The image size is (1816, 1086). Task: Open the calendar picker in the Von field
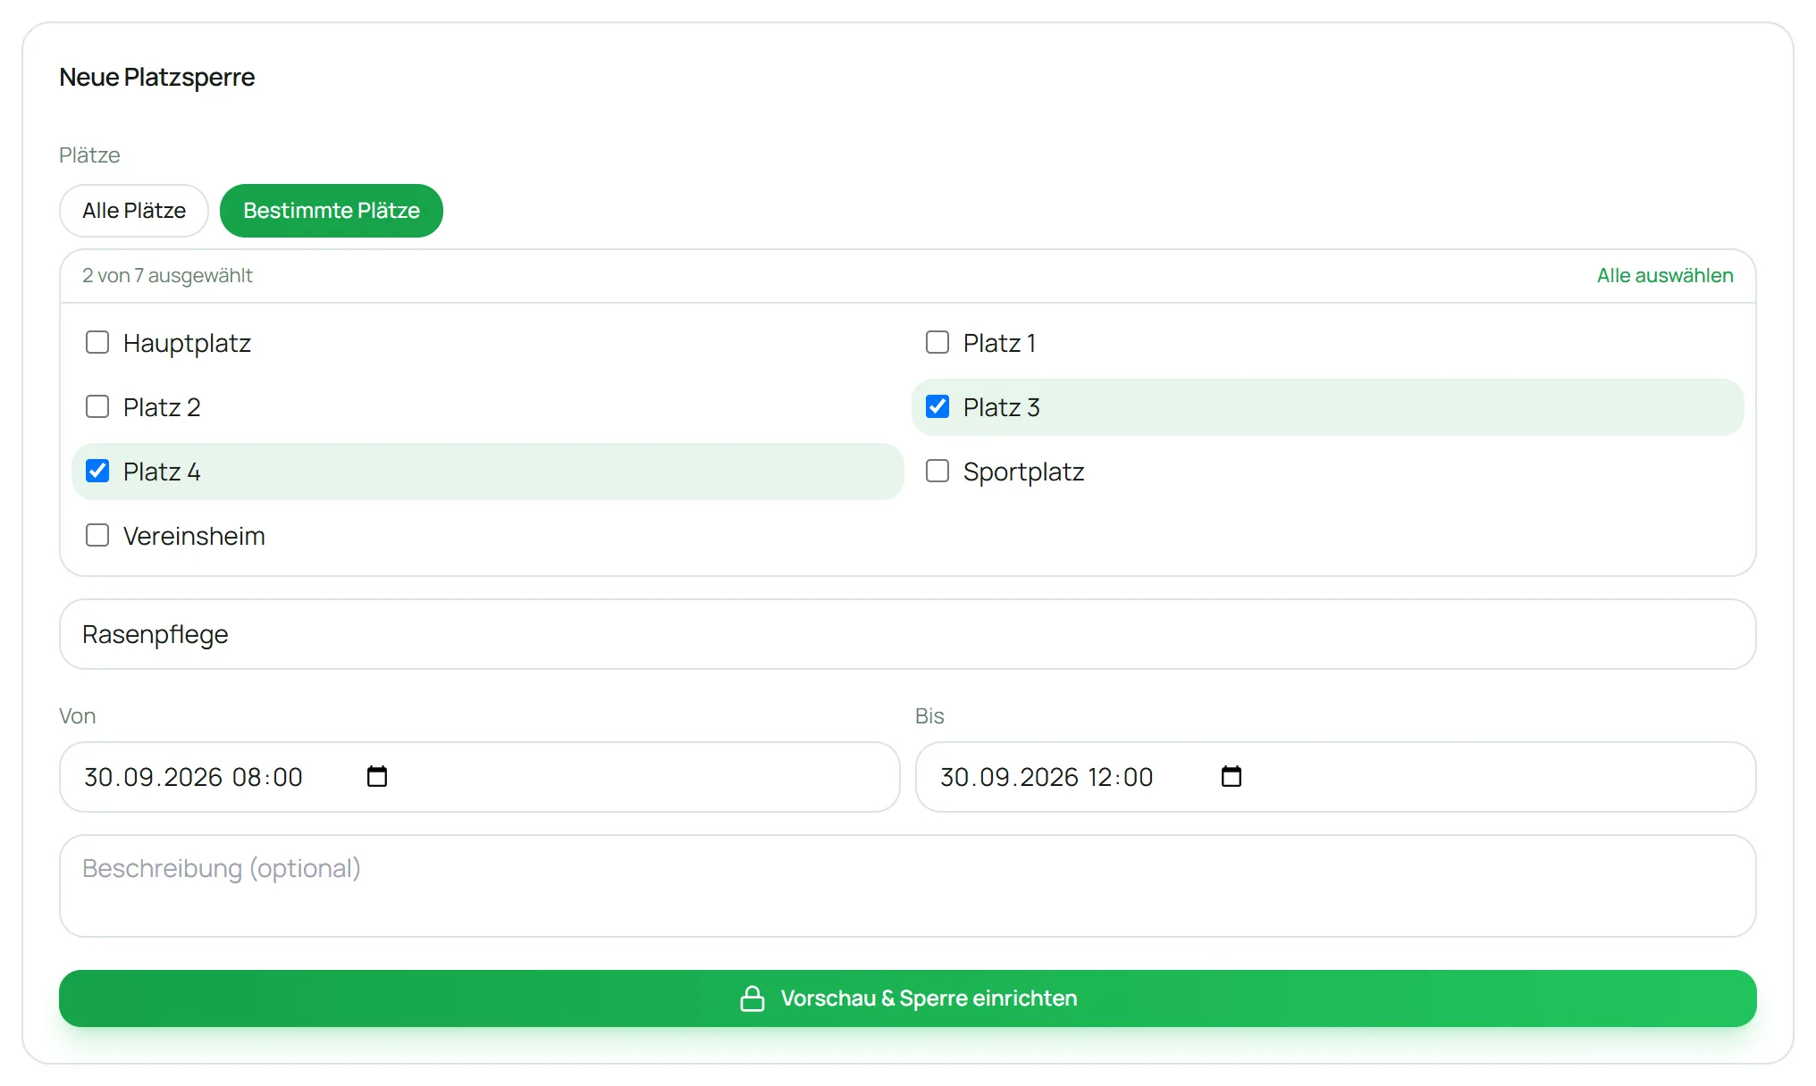(x=377, y=777)
